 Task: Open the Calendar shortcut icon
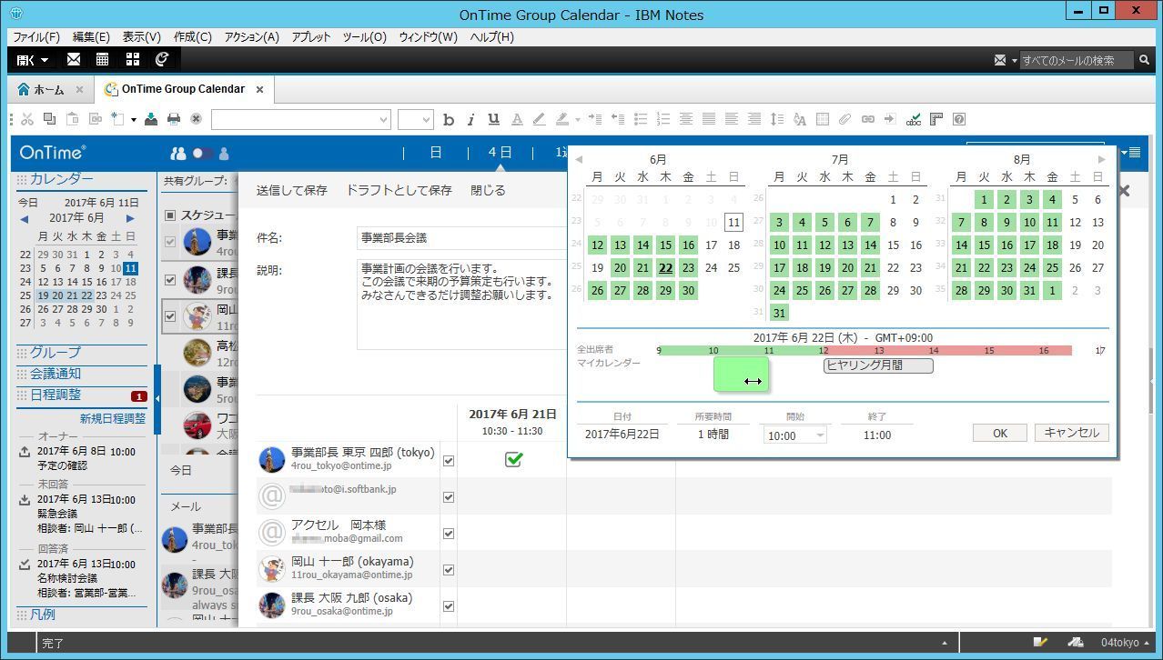pyautogui.click(x=103, y=59)
